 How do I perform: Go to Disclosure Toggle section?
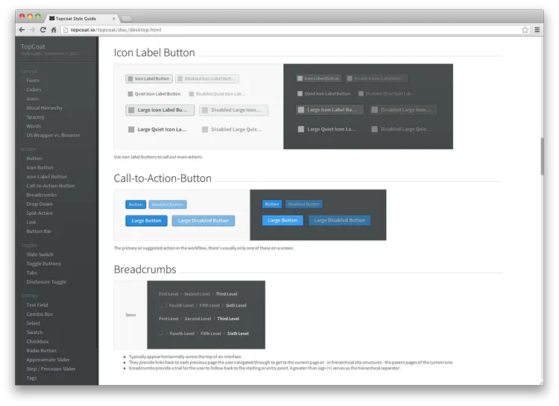[x=46, y=282]
